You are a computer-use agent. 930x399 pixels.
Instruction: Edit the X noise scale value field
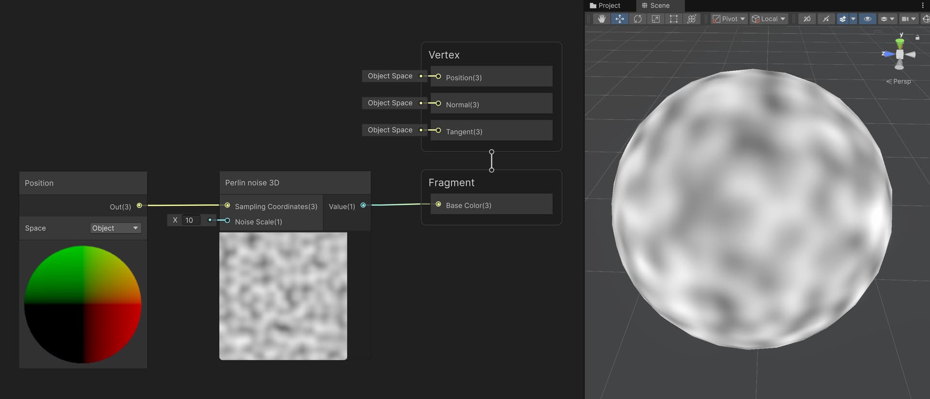(x=191, y=220)
